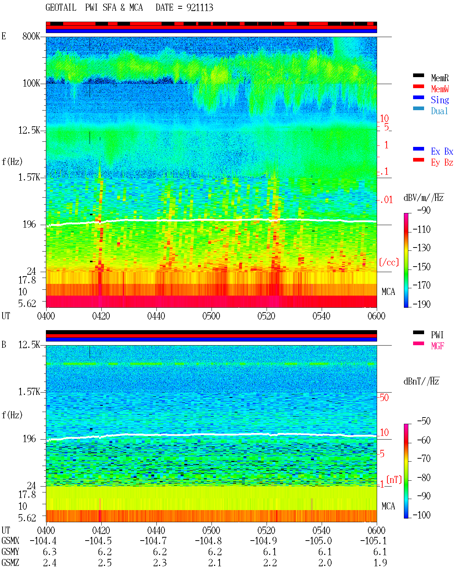Click the GSMZ value '2.1'
The width and height of the screenshot is (470, 585).
point(215,563)
